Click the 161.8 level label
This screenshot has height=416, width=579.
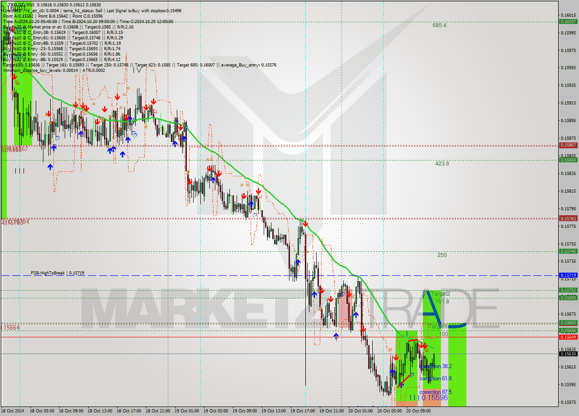pos(442,301)
